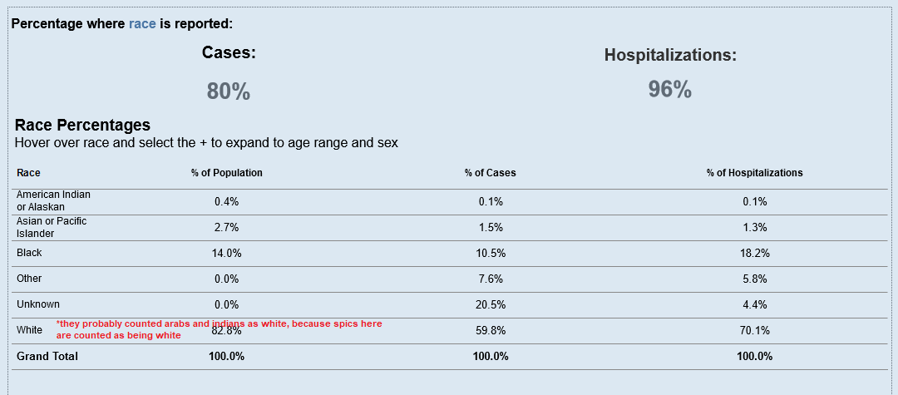Click the % of Cases column header
Viewport: 898px width, 395px height.
point(491,173)
